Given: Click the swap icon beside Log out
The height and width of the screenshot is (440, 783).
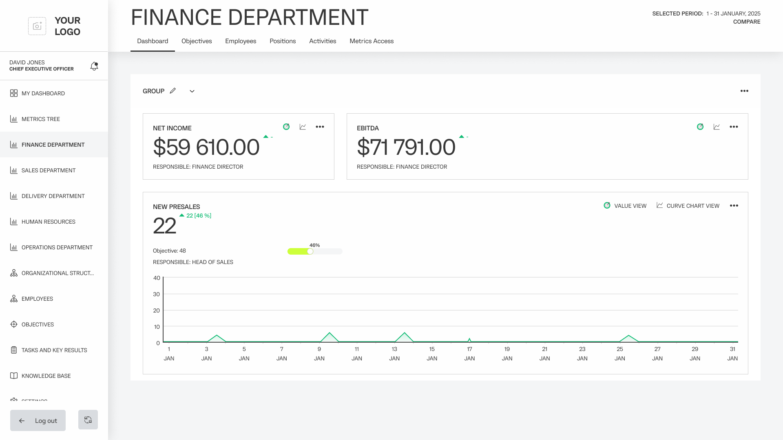Looking at the screenshot, I should click(x=88, y=420).
